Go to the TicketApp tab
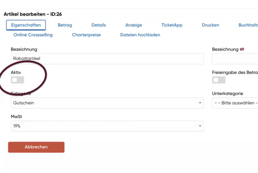Image resolution: width=258 pixels, height=173 pixels. 172,25
